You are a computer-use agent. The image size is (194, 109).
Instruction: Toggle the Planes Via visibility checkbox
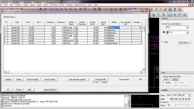coord(179,105)
